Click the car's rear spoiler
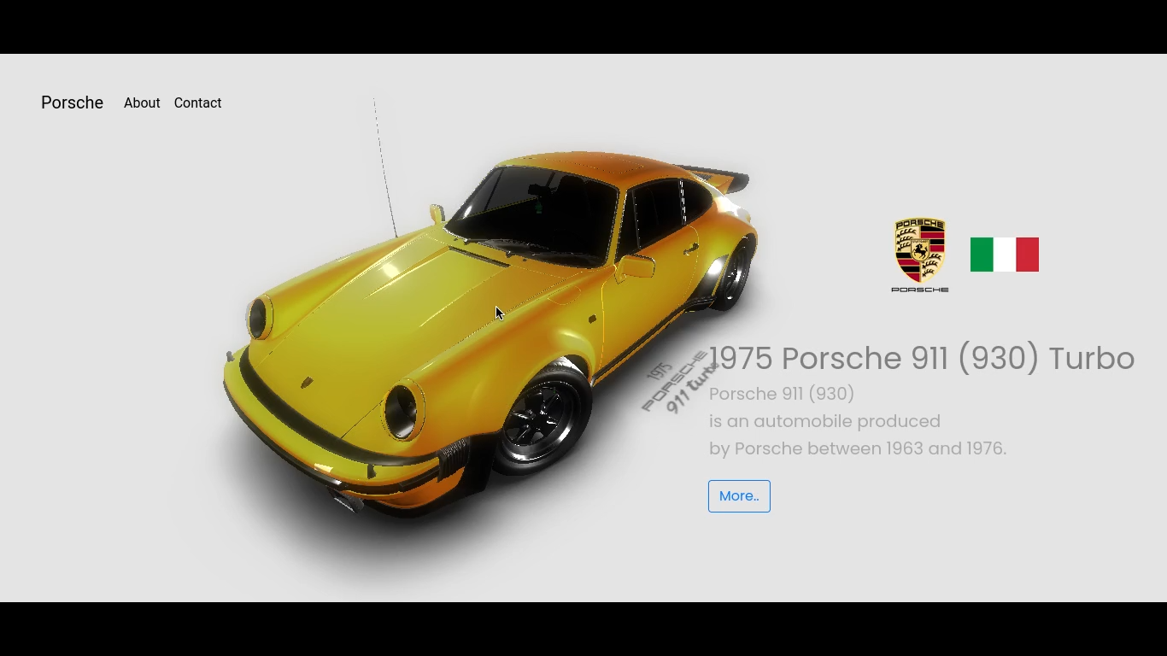1167x656 pixels. tap(716, 177)
